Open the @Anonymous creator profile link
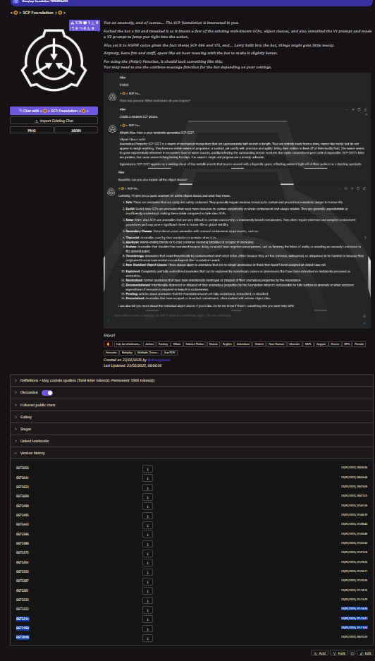Viewport: 375px width, 661px height. pyautogui.click(x=159, y=360)
